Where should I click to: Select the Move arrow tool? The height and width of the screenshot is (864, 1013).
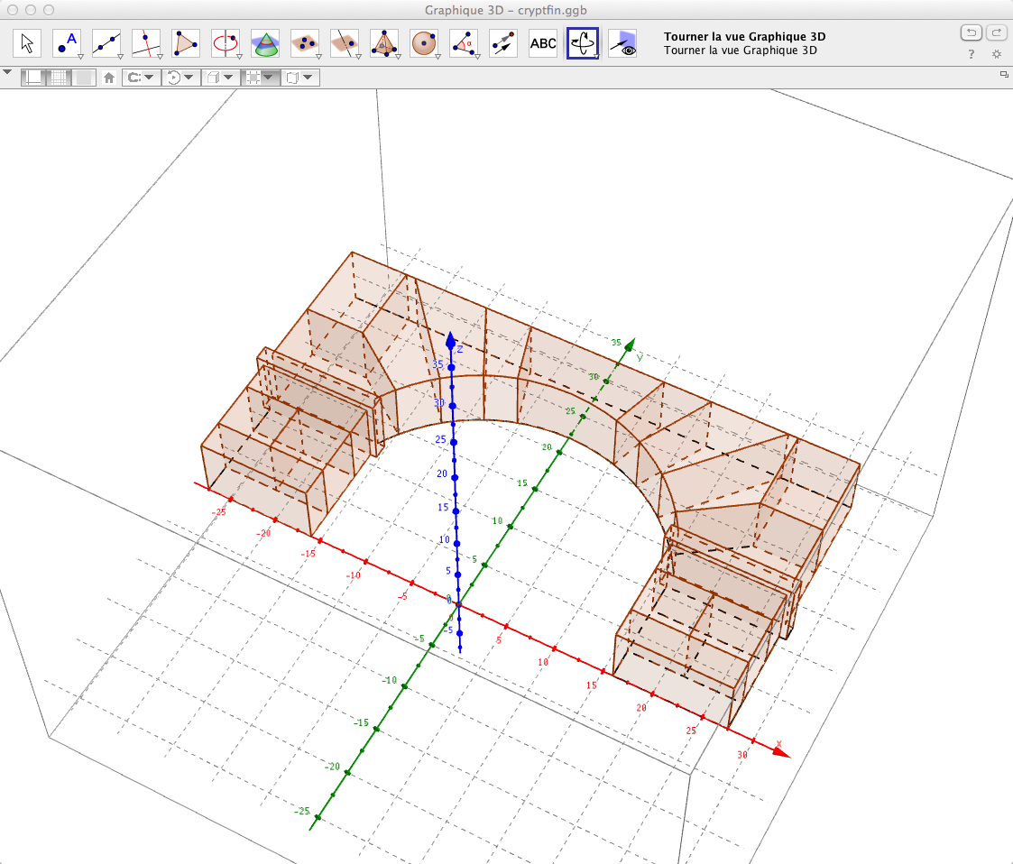27,43
